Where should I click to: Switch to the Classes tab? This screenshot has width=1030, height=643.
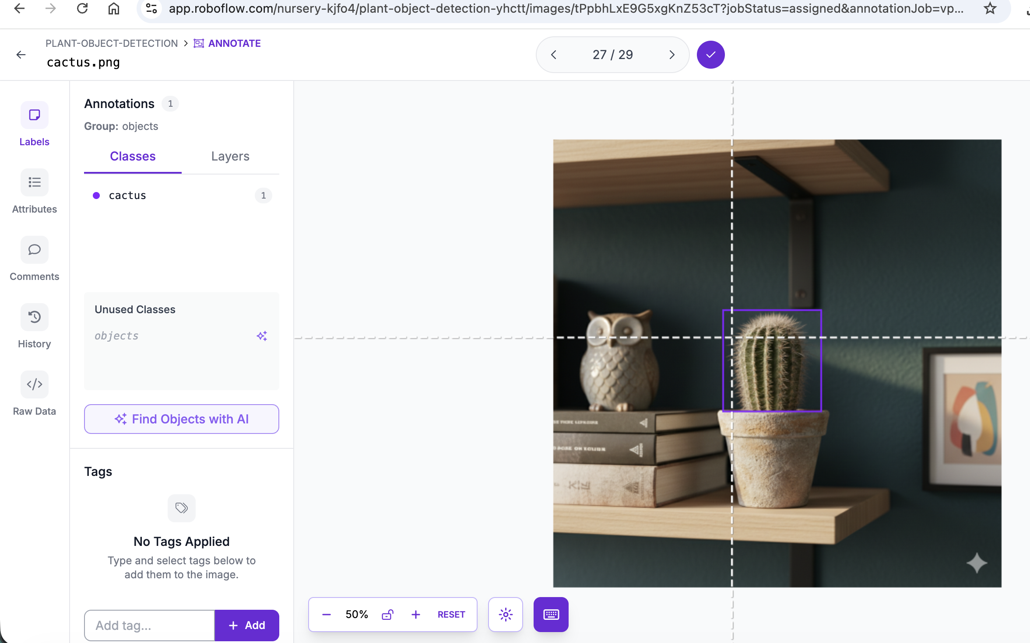point(133,156)
